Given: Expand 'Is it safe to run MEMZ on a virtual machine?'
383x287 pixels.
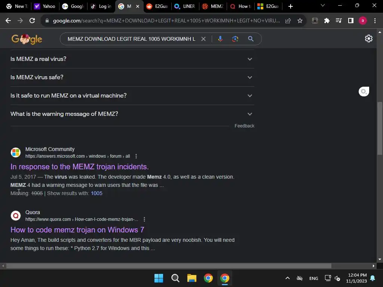Looking at the screenshot, I should tap(132, 96).
